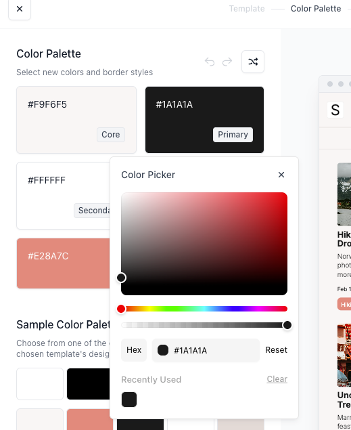The image size is (351, 430).
Task: Select the #1A1A1A Primary color card
Action: click(204, 120)
